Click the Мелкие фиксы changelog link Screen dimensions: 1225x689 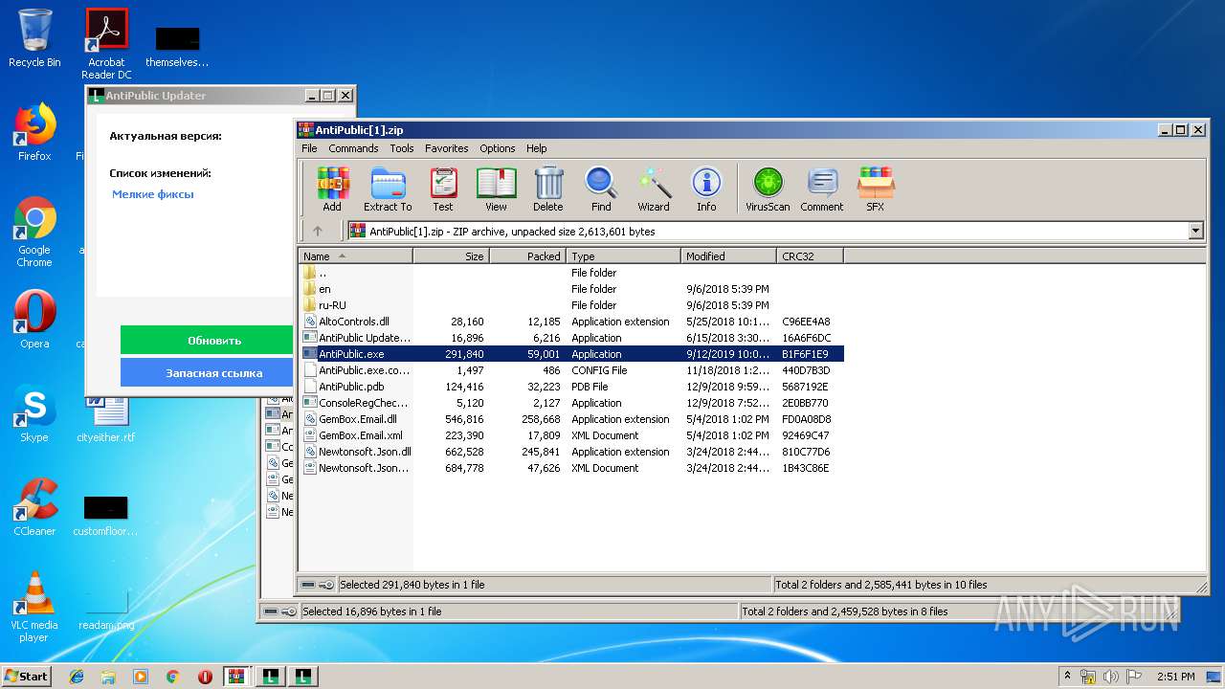click(x=153, y=194)
